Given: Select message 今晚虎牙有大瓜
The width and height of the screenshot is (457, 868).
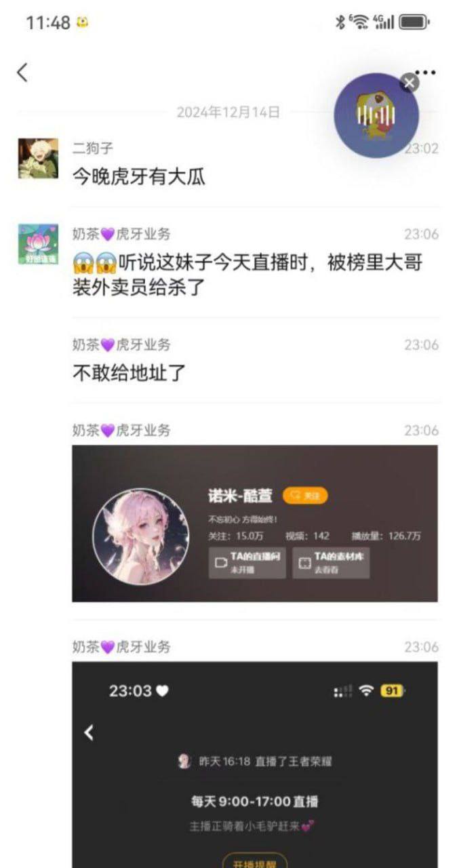Looking at the screenshot, I should [139, 177].
